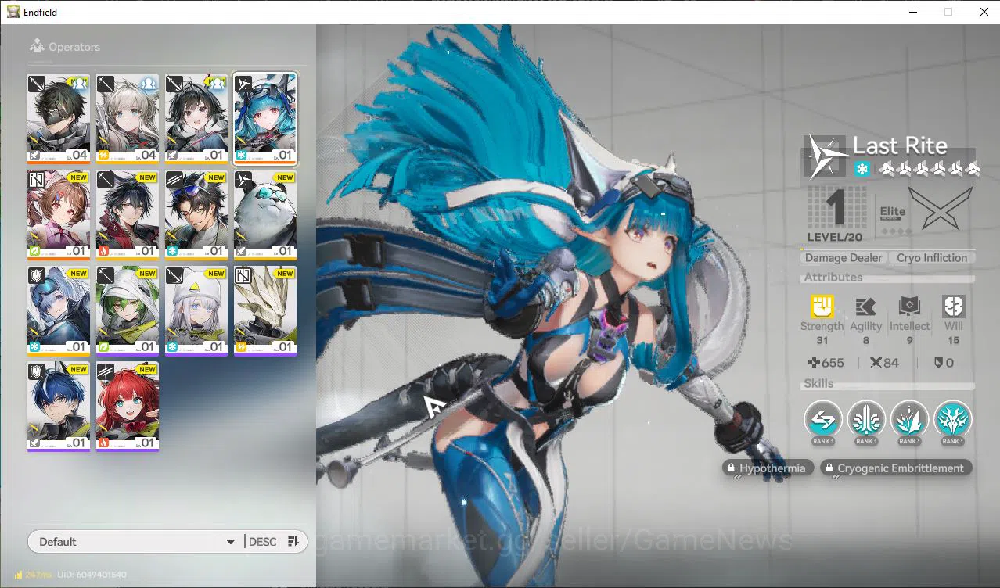Select the masked dark-haired operator card
Image resolution: width=1000 pixels, height=588 pixels.
point(59,119)
